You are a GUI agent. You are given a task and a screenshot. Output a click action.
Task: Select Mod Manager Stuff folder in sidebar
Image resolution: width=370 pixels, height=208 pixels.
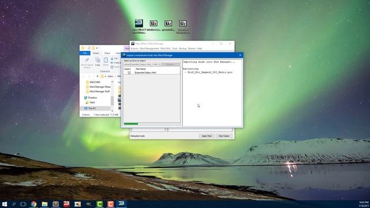(x=98, y=91)
